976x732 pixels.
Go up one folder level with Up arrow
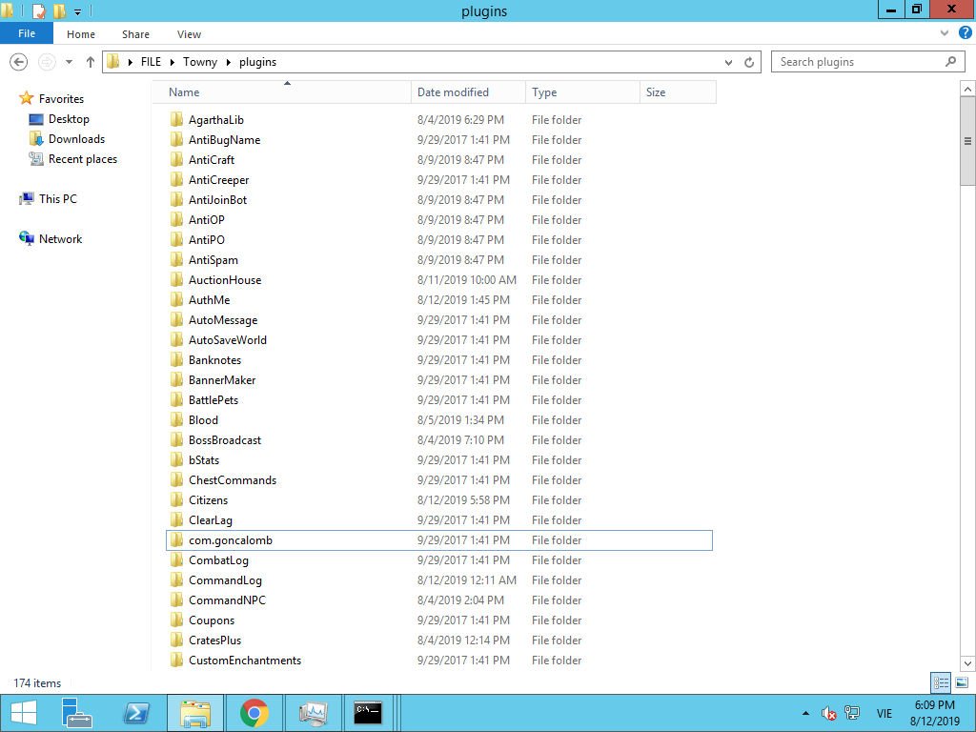91,62
